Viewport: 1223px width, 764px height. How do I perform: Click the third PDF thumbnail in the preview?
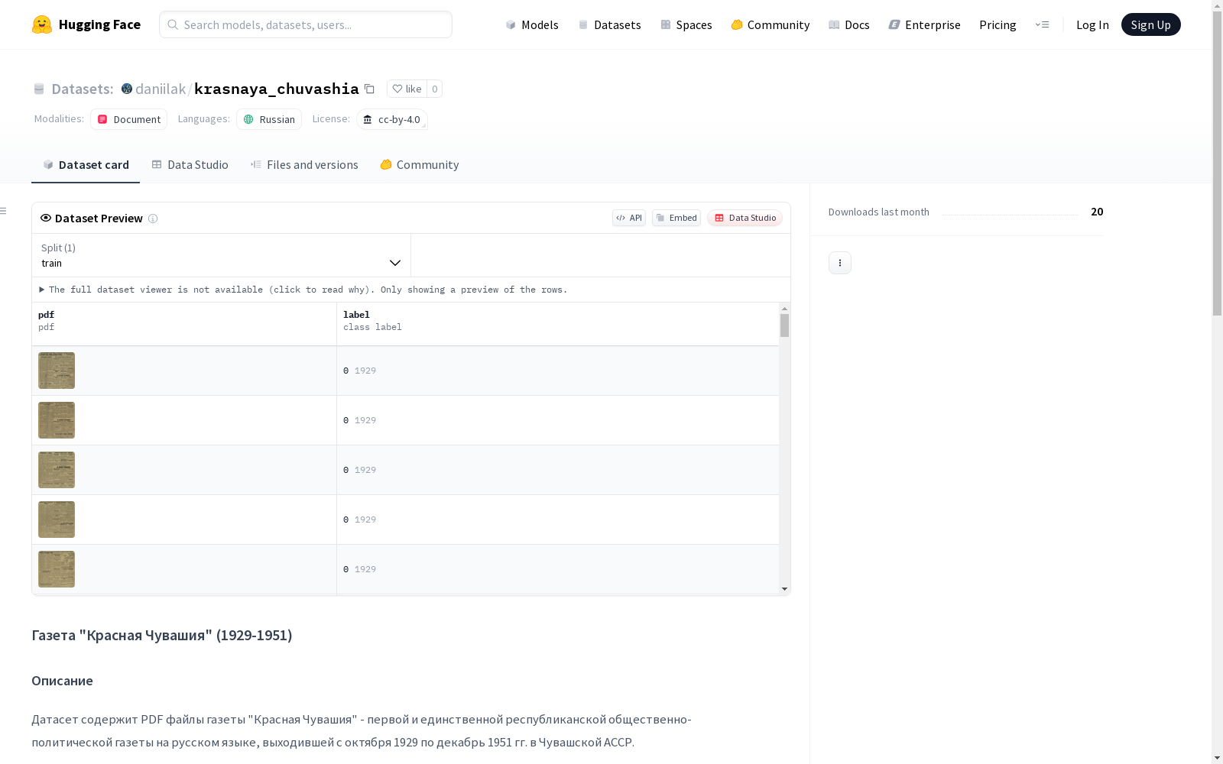pos(57,470)
